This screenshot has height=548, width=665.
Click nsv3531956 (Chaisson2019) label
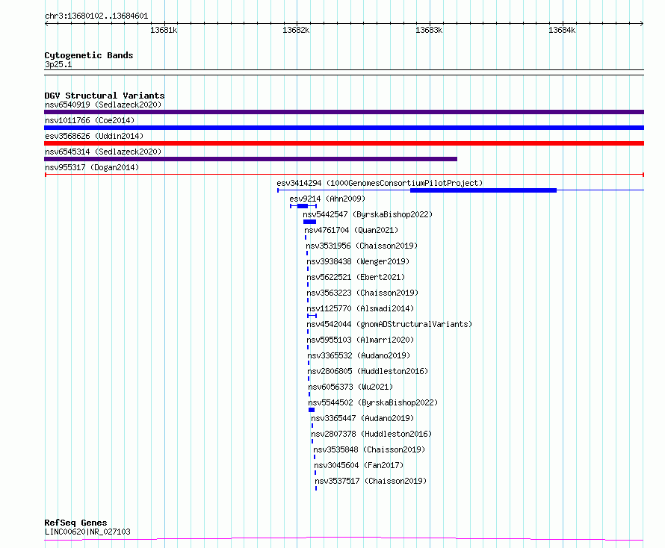coord(362,246)
